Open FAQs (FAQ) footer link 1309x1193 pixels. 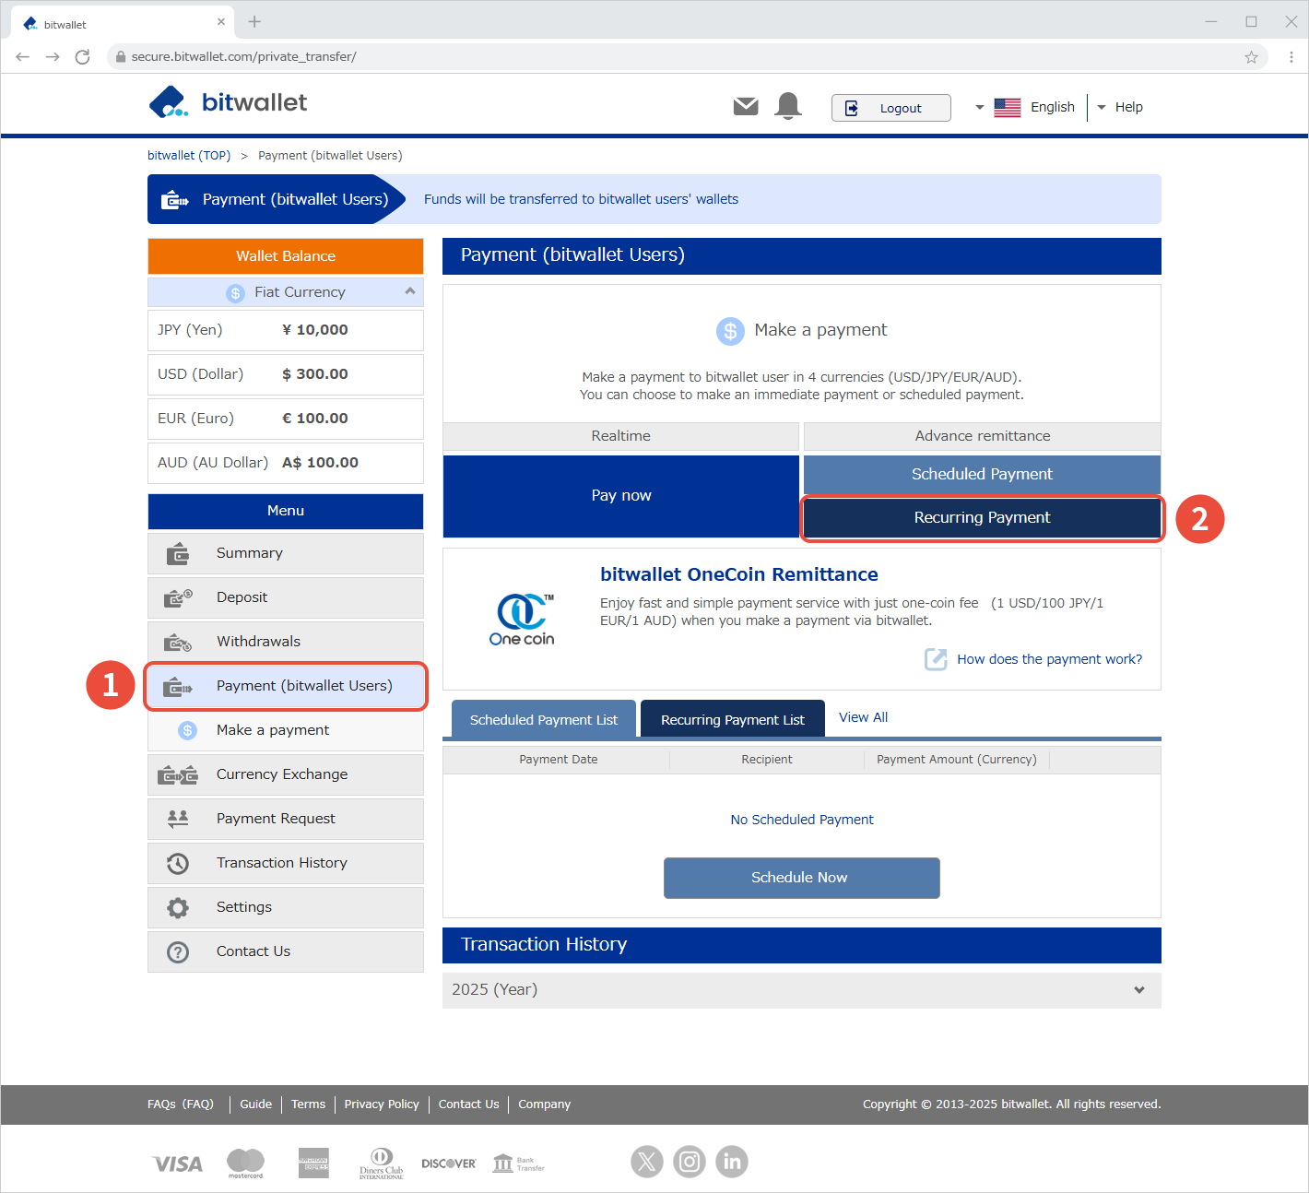[181, 1104]
